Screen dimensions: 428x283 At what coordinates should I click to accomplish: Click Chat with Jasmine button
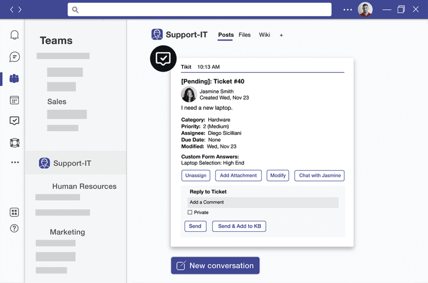320,176
